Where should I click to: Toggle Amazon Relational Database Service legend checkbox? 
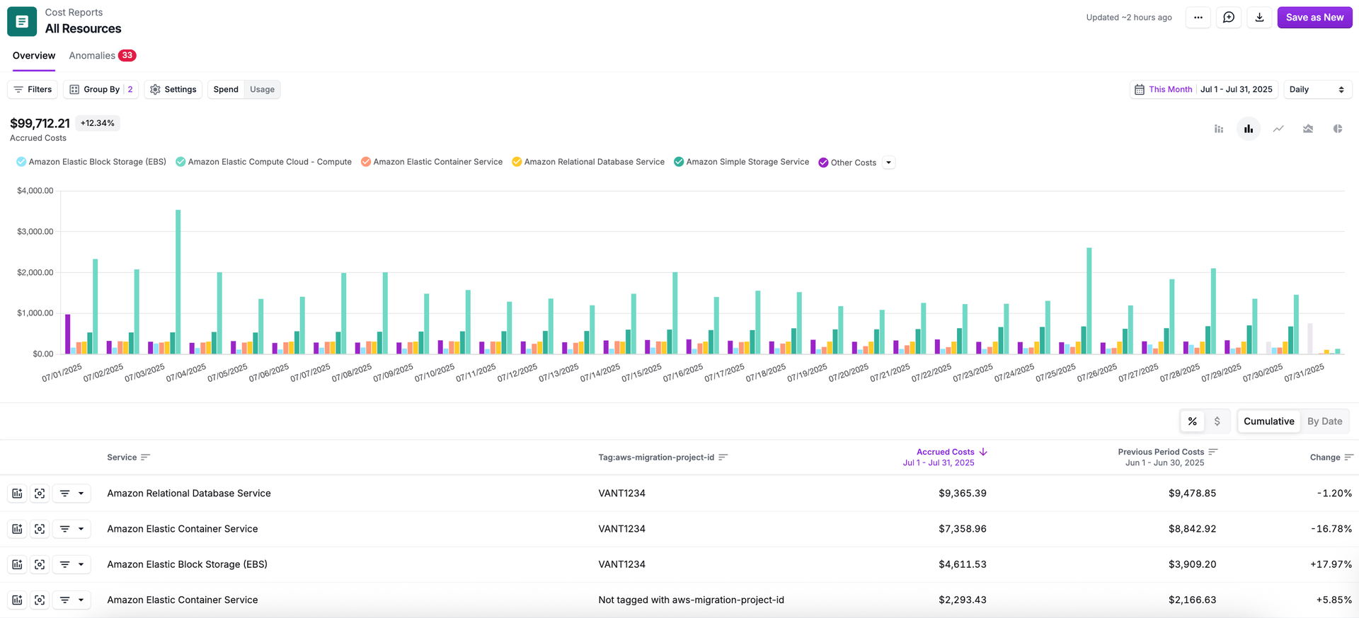(517, 162)
